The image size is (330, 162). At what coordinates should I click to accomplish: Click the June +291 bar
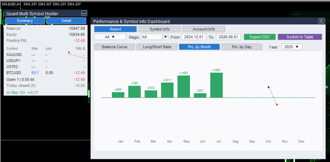tap(200, 95)
